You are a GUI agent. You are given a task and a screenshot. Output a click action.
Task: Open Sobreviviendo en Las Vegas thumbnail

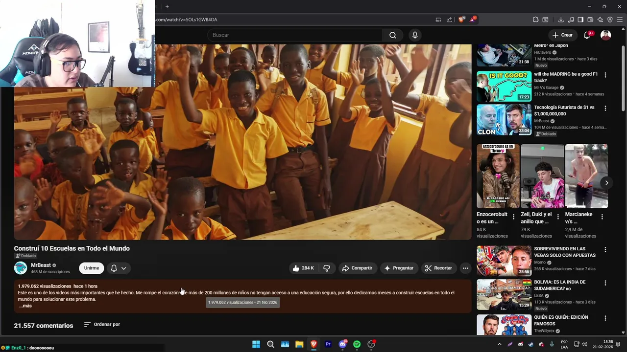click(x=504, y=261)
